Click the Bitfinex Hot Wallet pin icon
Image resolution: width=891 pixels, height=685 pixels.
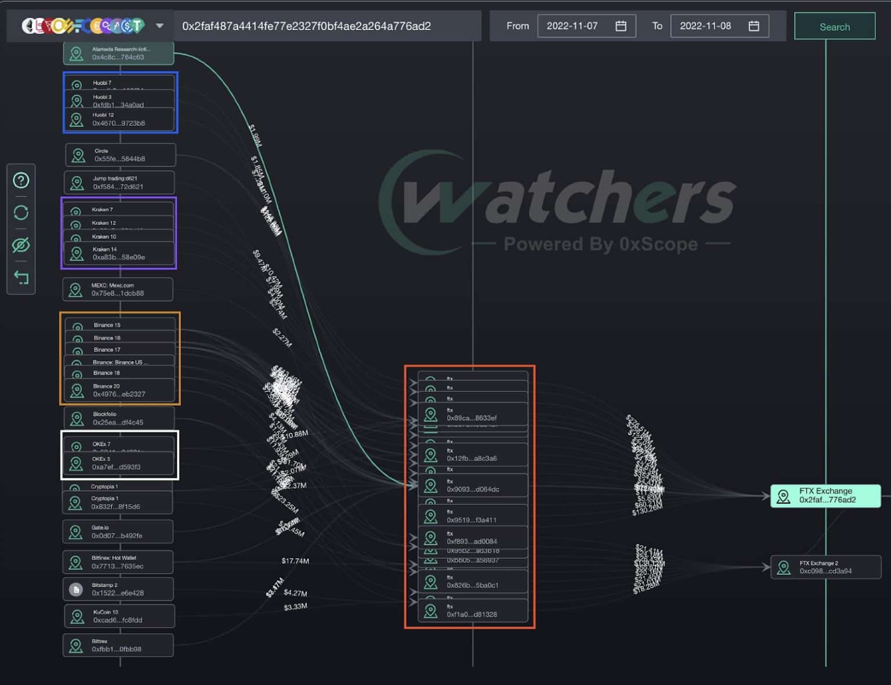[75, 563]
